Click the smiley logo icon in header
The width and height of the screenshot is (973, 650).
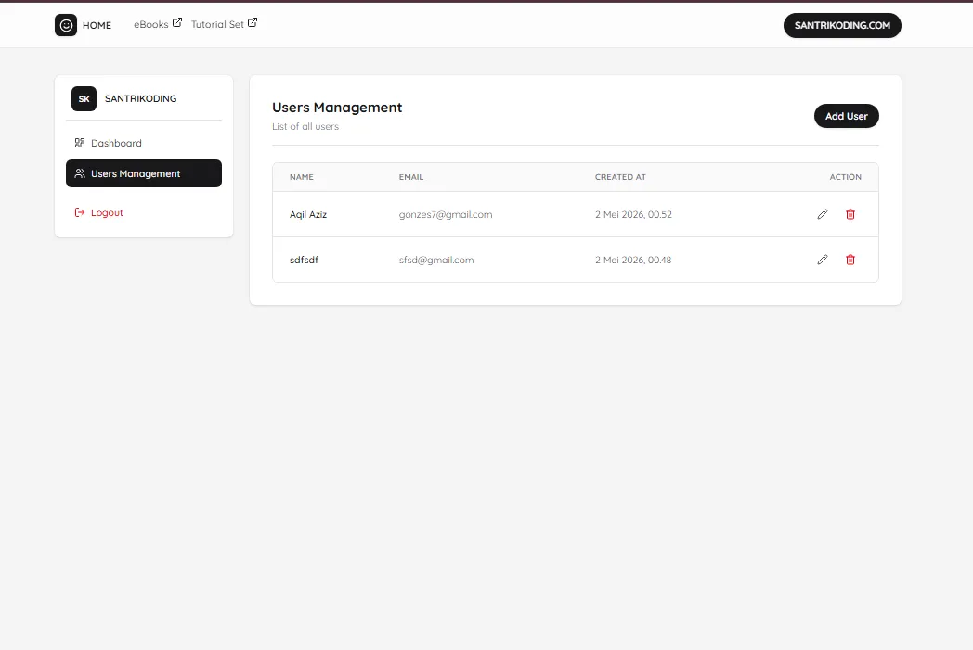point(66,25)
